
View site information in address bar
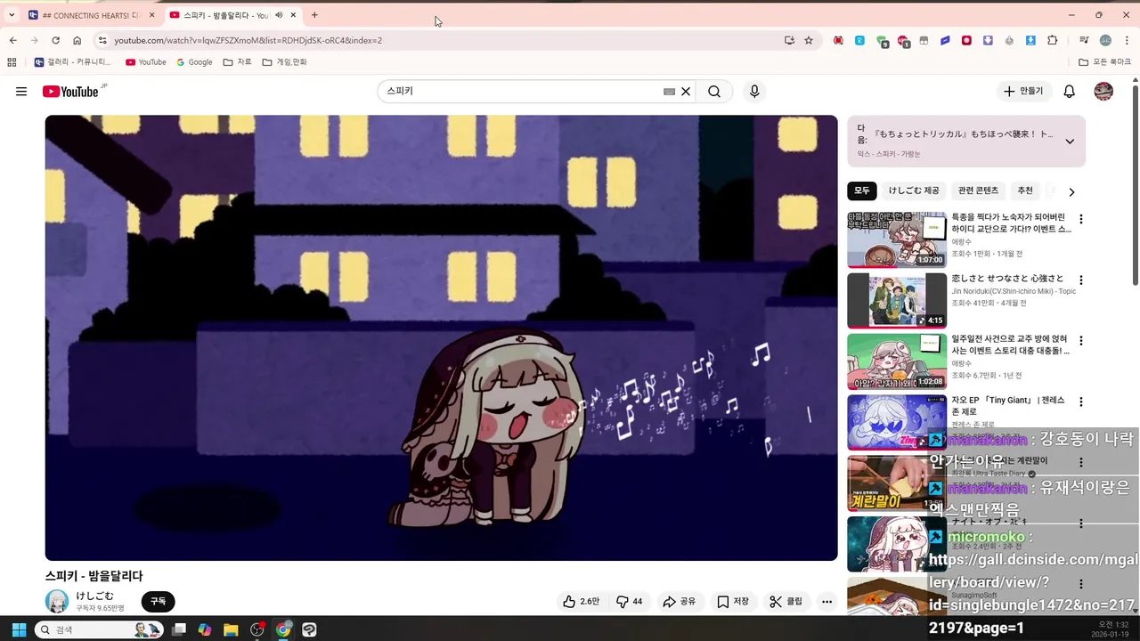(x=102, y=40)
